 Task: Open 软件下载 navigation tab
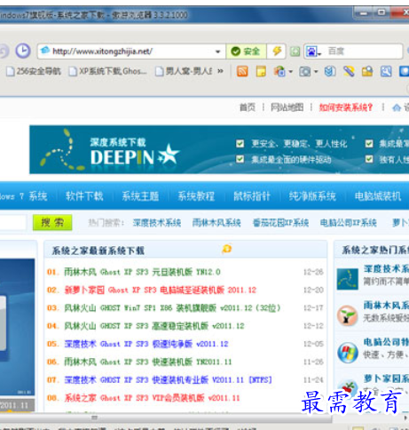pos(84,196)
